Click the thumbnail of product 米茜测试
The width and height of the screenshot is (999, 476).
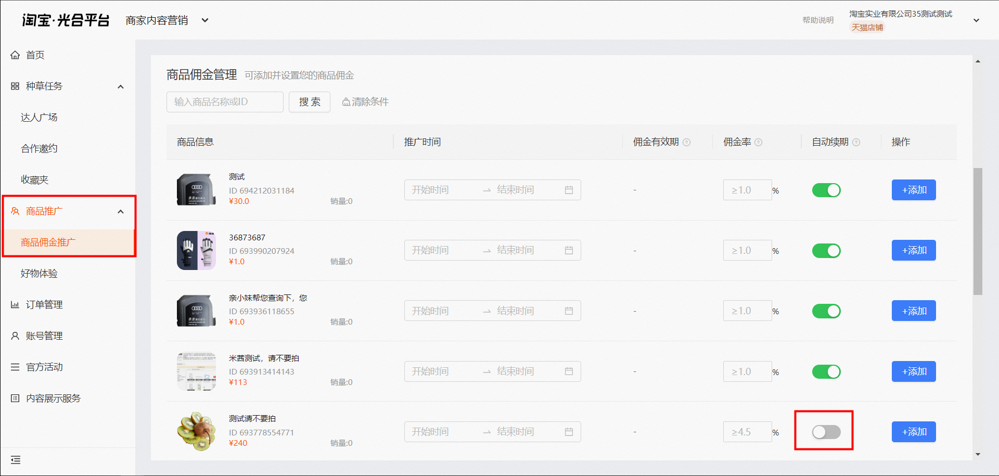197,371
